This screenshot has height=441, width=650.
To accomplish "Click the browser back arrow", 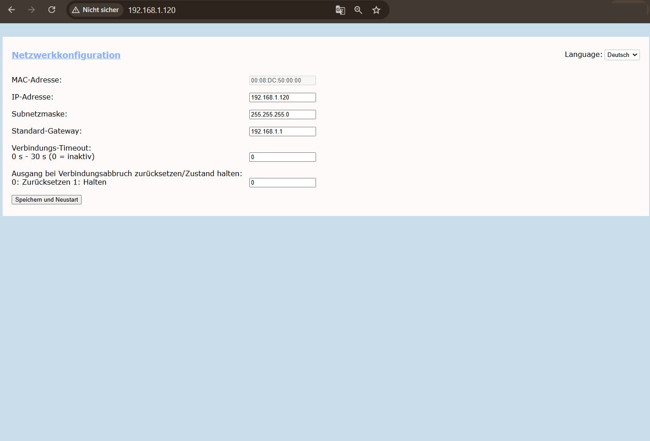I will pos(12,10).
